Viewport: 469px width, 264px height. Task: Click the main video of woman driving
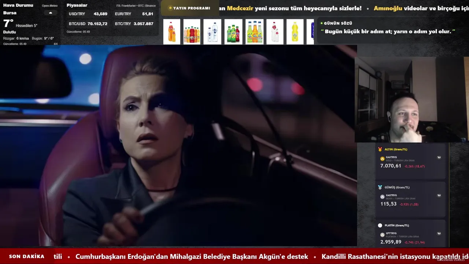click(x=178, y=146)
